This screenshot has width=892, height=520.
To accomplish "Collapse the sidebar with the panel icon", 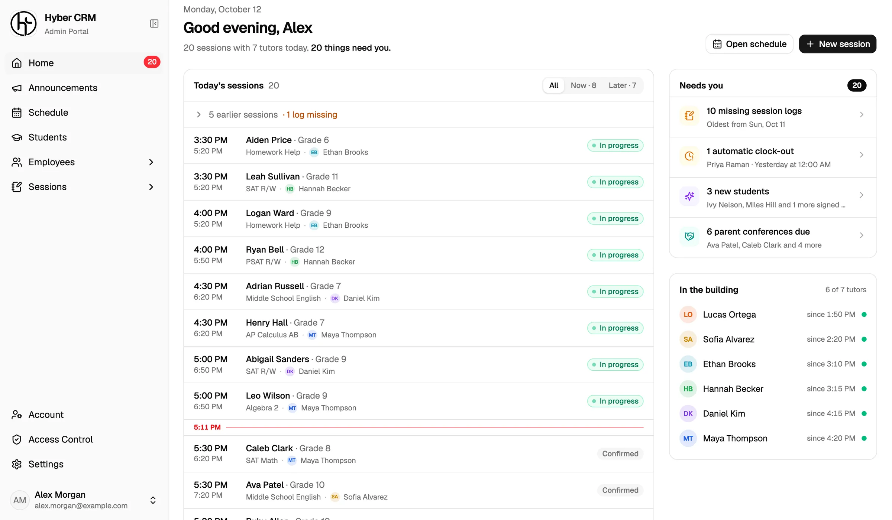I will pos(154,24).
